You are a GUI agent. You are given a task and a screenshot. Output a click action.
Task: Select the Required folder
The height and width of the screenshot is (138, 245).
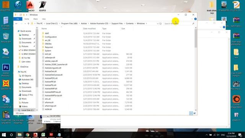tap(49, 47)
